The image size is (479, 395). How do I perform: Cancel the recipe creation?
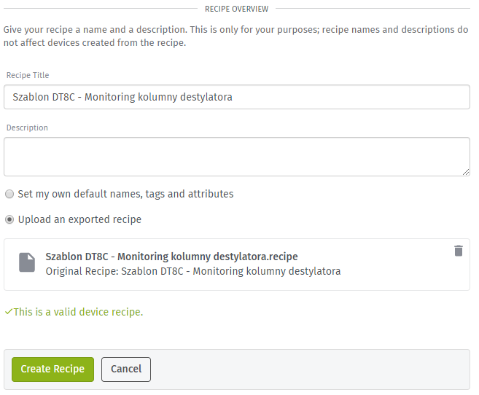point(126,369)
